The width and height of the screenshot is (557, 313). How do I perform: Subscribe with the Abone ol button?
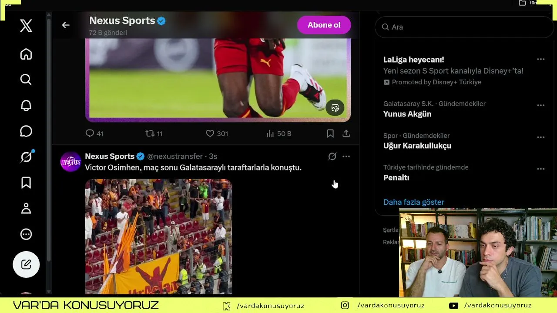(x=324, y=25)
